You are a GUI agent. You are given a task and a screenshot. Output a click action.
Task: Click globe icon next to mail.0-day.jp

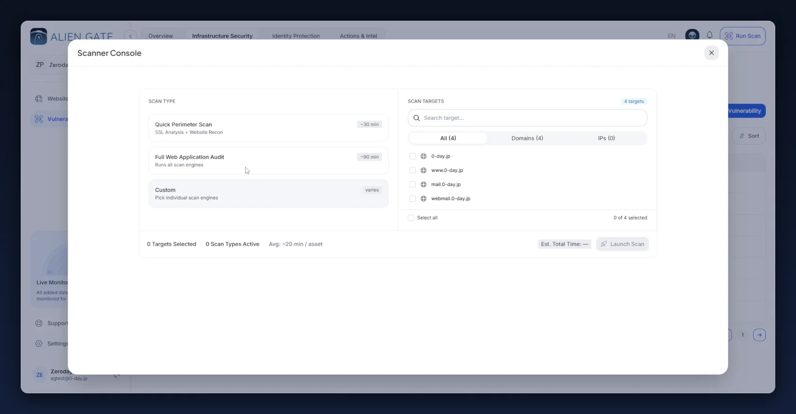(423, 184)
